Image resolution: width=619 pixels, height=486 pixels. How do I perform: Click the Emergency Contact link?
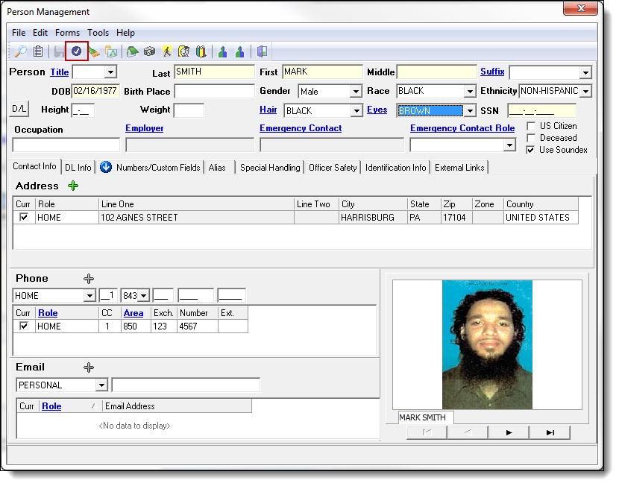(x=301, y=128)
